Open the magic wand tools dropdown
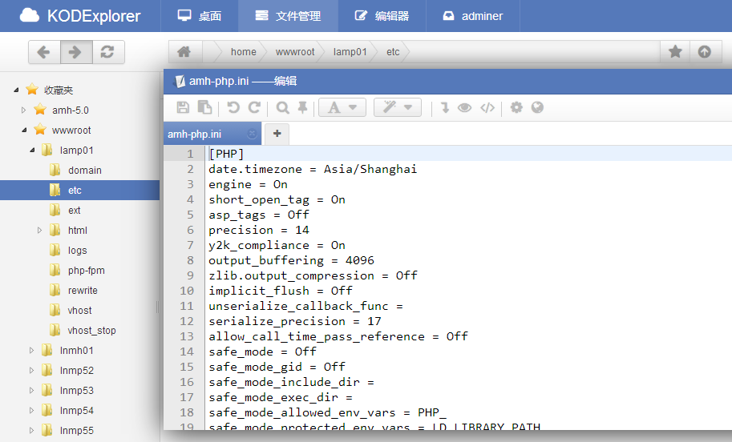732x442 pixels. tap(398, 107)
